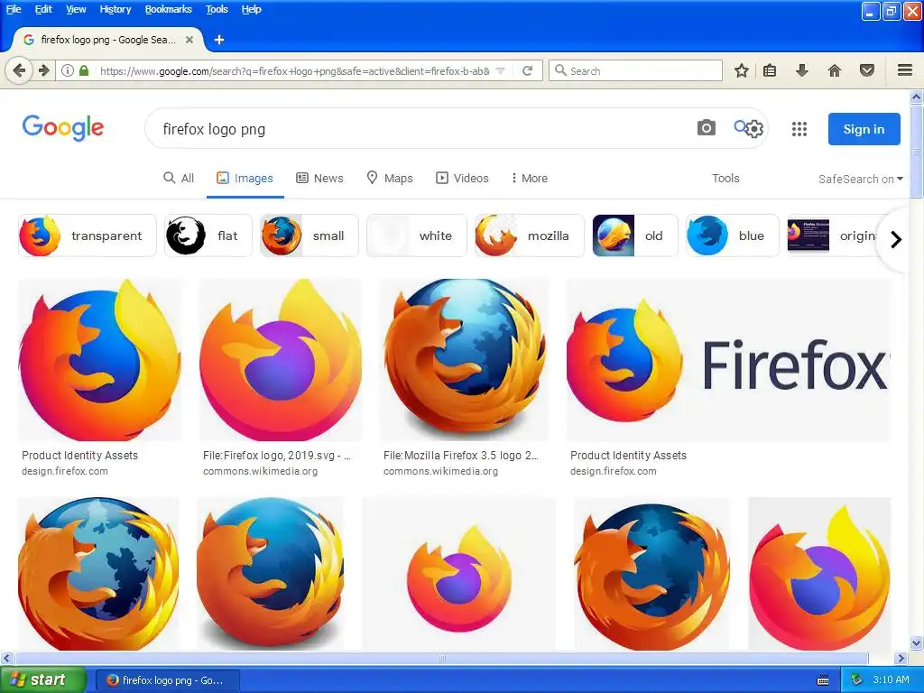Image resolution: width=924 pixels, height=693 pixels.
Task: Reload the page with the refresh icon
Action: coord(527,70)
